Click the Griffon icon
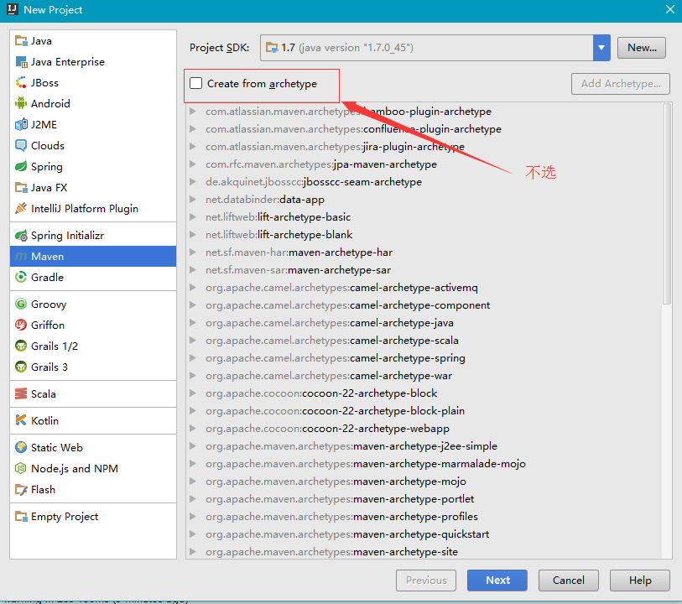This screenshot has height=604, width=682. coord(21,325)
